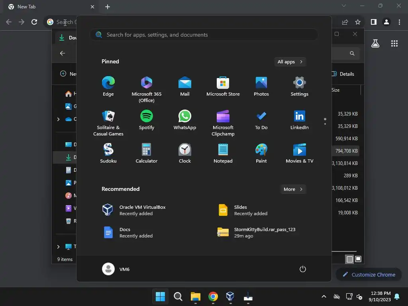Expand the OneDrive tree node in Explorer

coord(58,119)
